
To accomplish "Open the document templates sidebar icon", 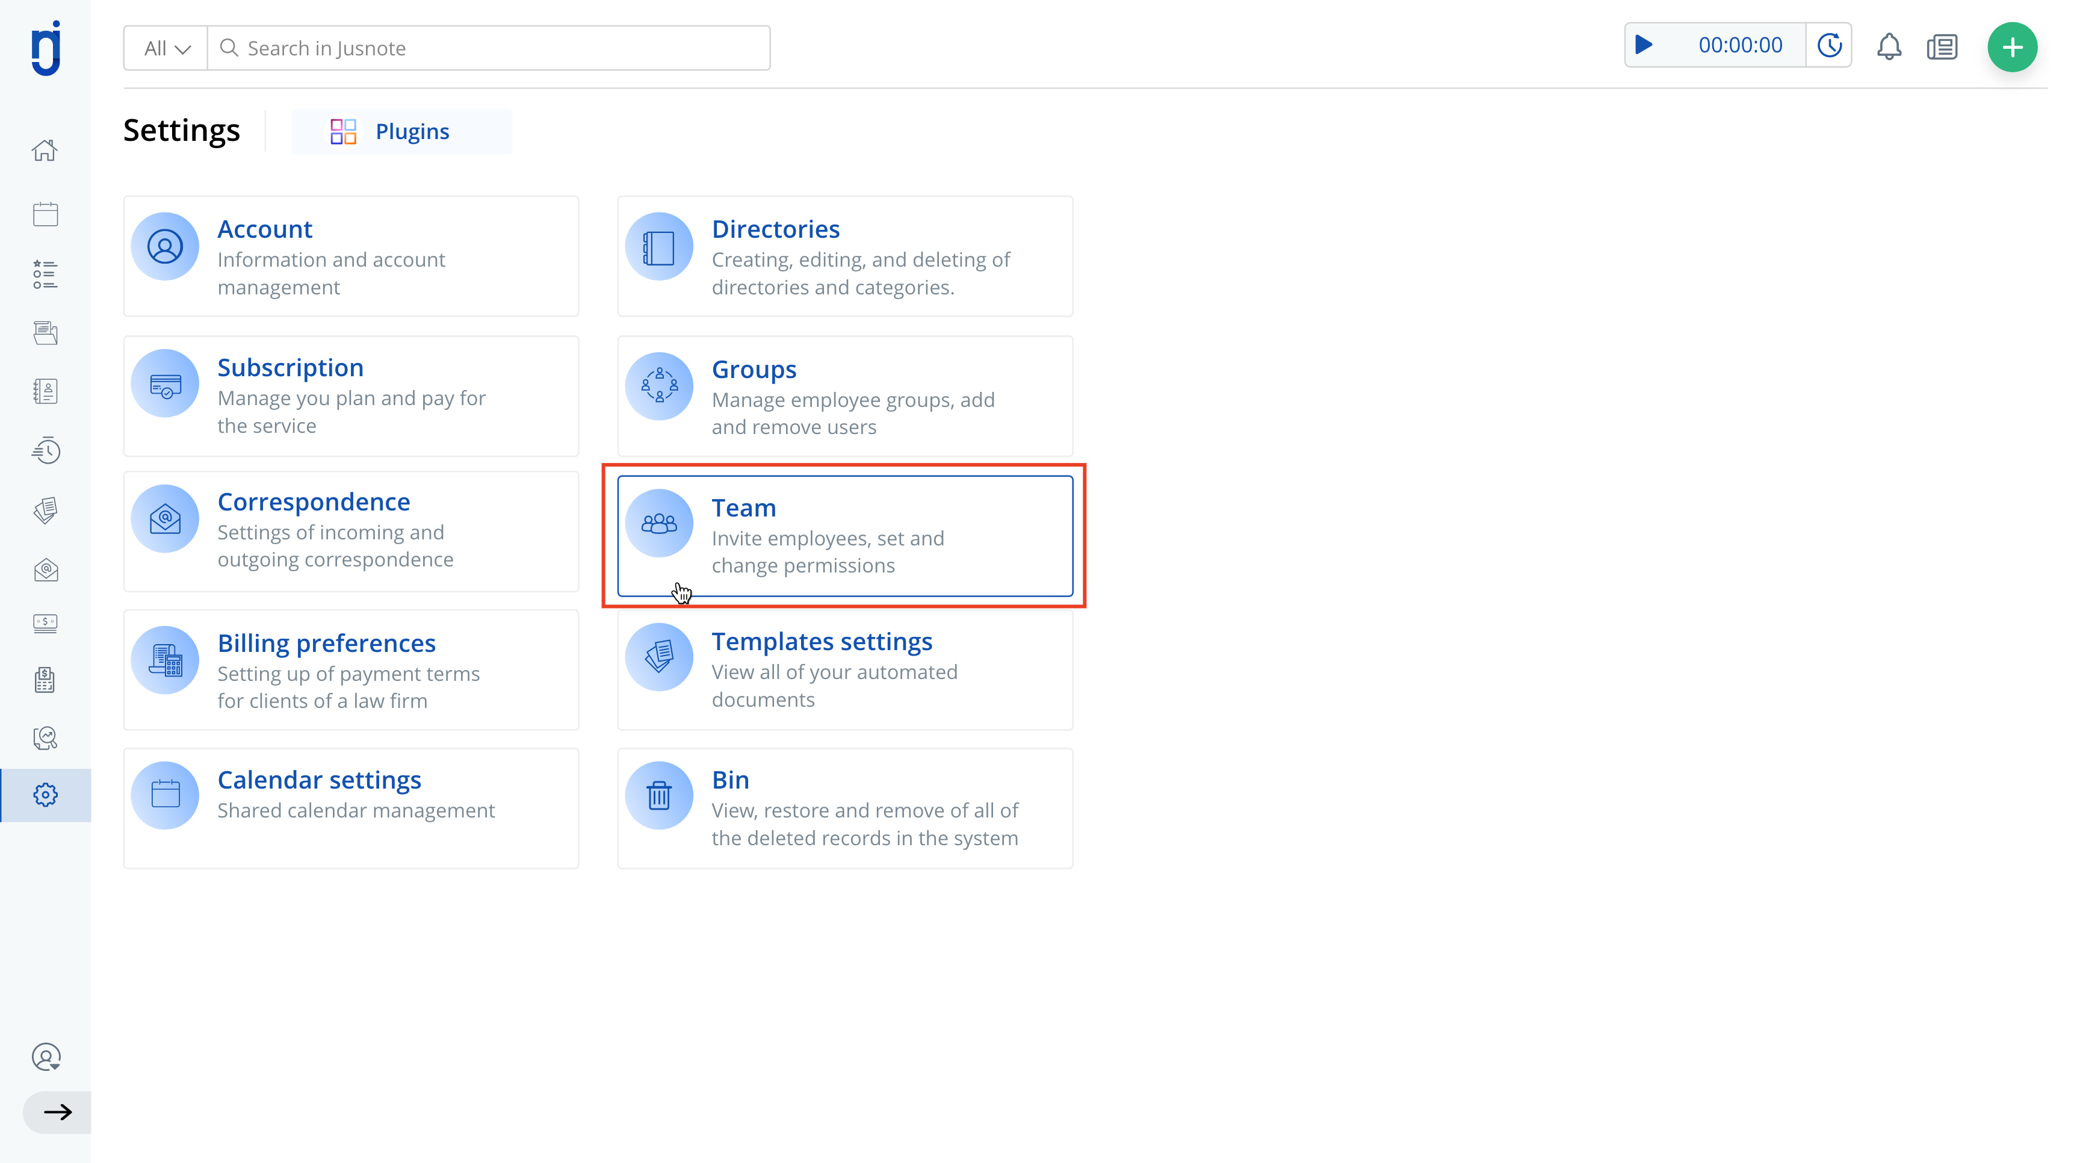I will (x=45, y=510).
